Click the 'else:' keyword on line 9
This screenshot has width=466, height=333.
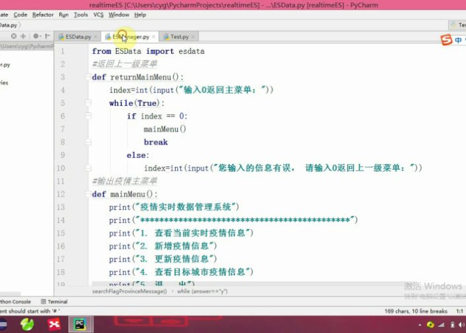(x=138, y=155)
